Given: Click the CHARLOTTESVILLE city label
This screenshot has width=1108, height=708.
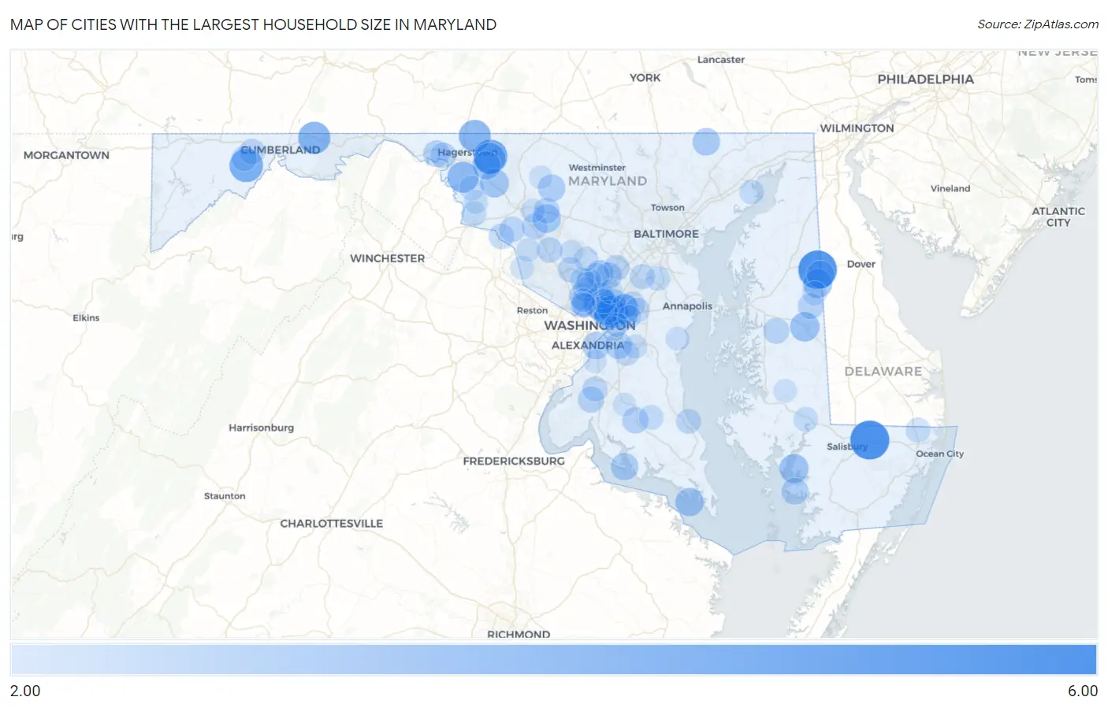Looking at the screenshot, I should click(x=331, y=523).
